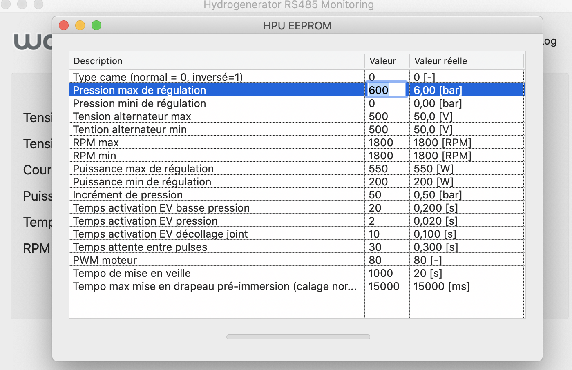
Task: Select the Puissance max de régulation row
Action: [x=297, y=168]
